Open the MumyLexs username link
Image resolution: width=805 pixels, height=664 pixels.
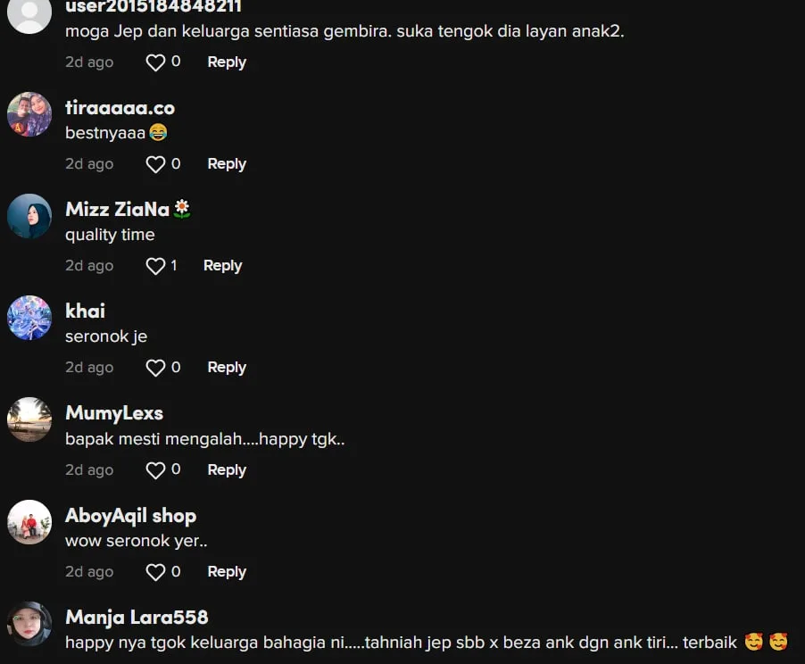pos(114,413)
